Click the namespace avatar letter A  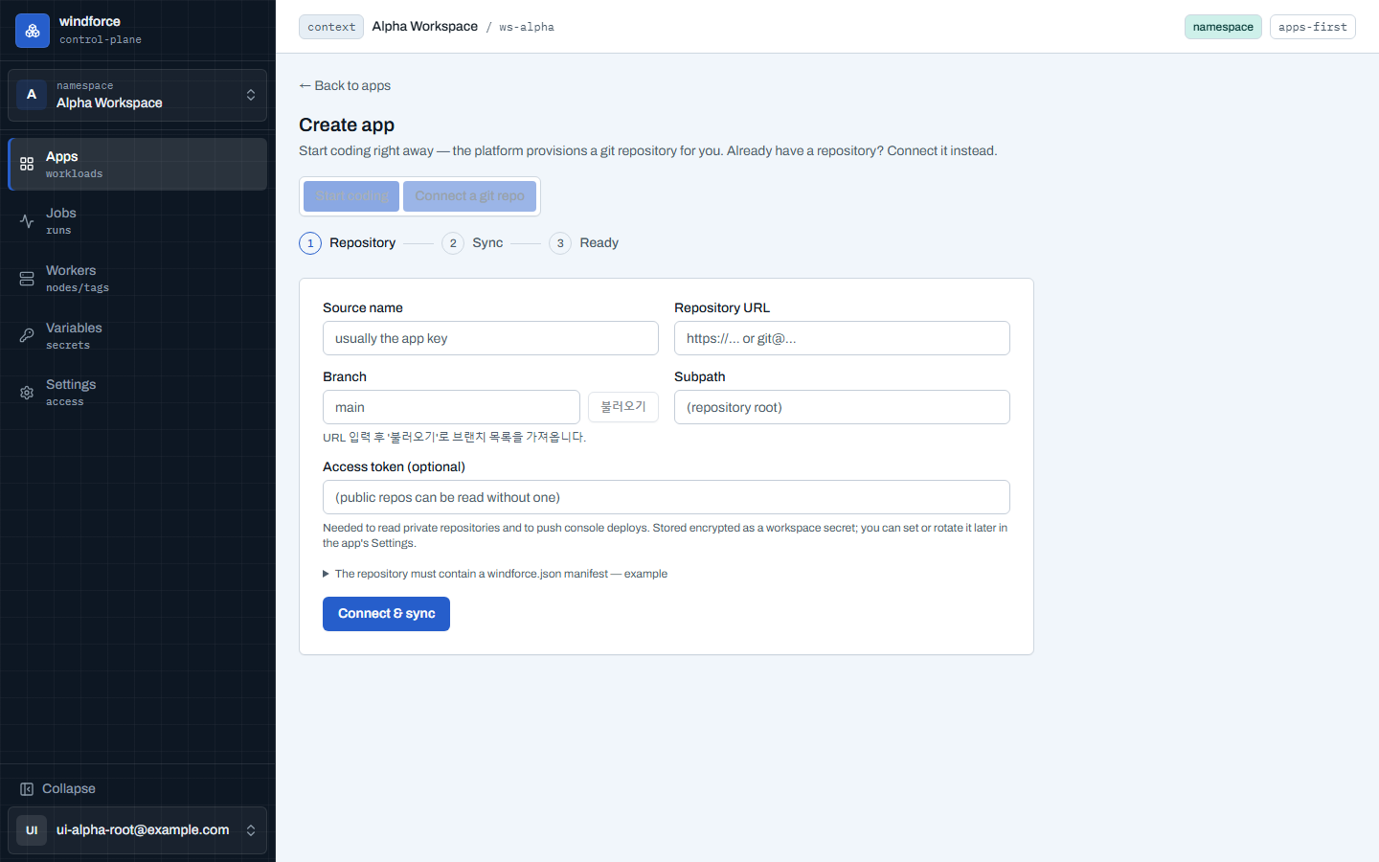pos(32,94)
